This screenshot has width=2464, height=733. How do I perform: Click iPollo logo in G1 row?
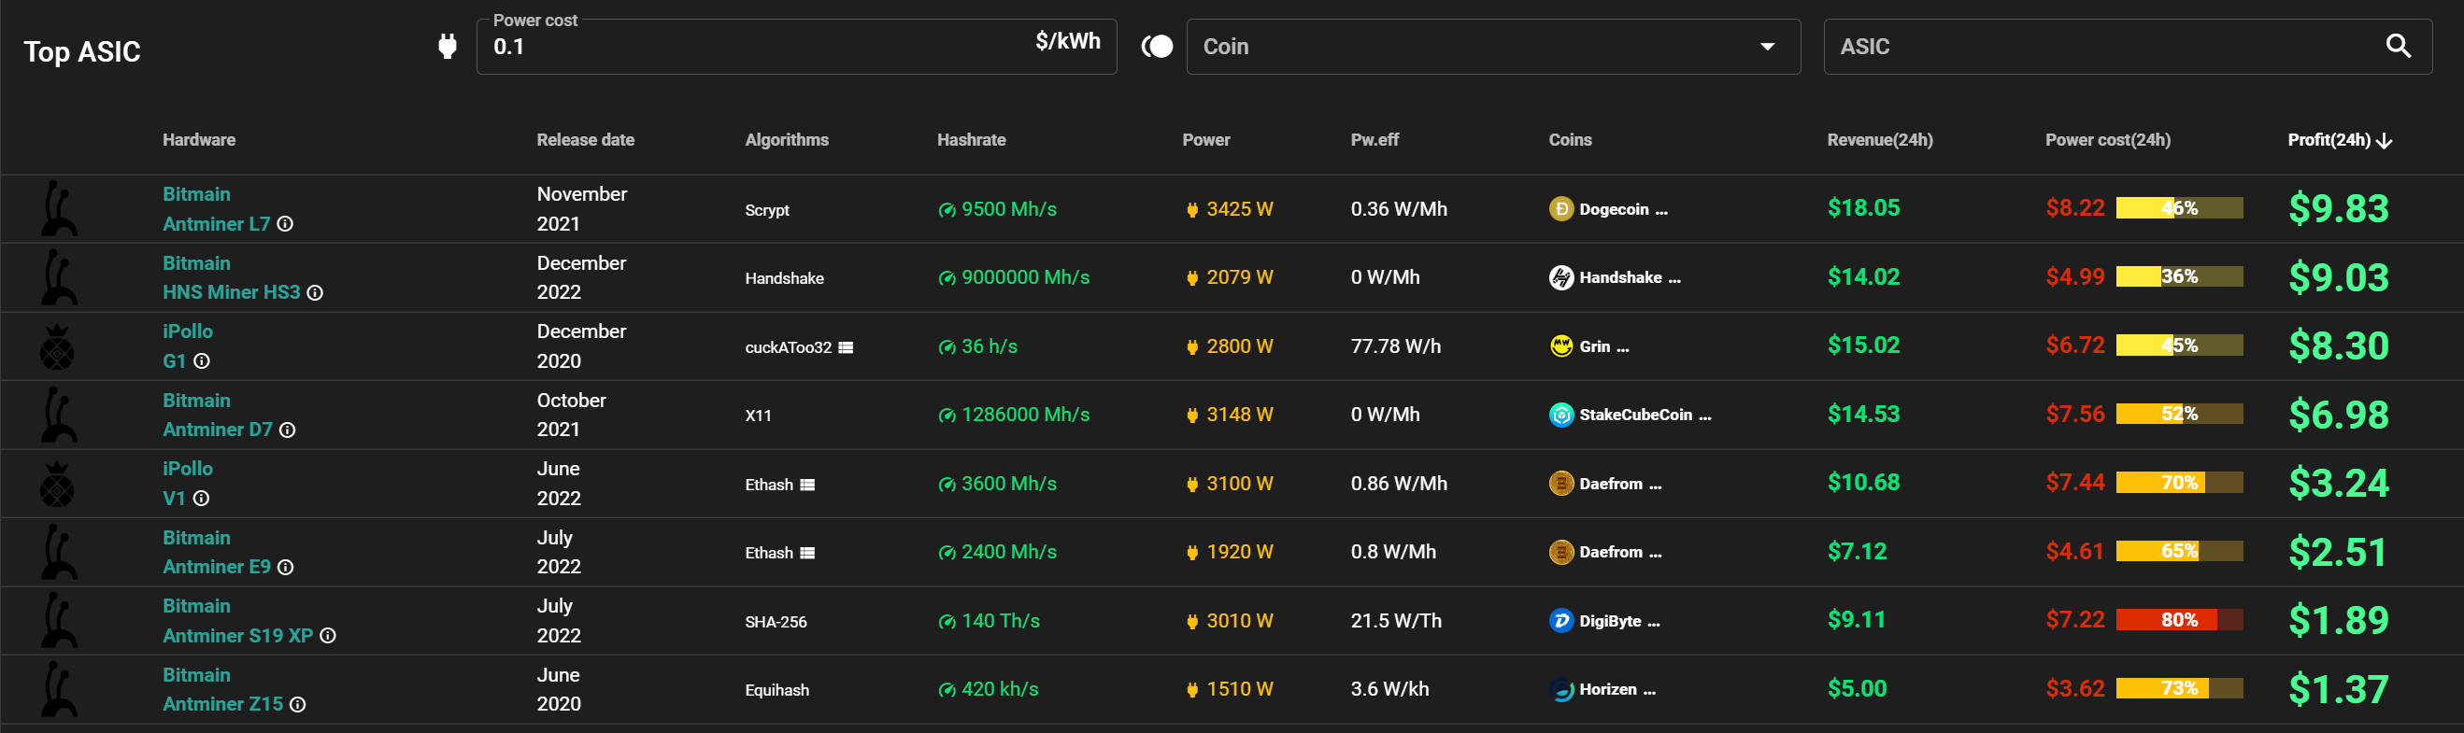[x=57, y=347]
